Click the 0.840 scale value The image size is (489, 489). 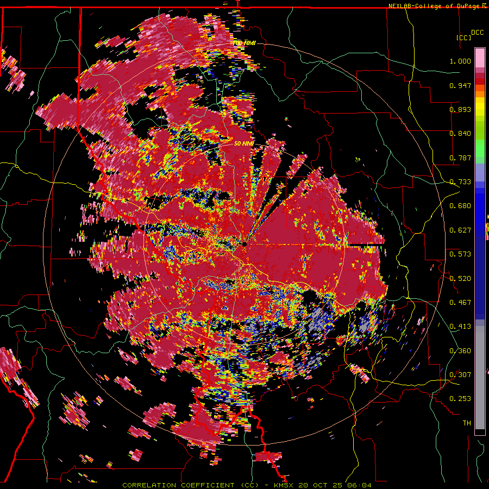click(x=460, y=134)
